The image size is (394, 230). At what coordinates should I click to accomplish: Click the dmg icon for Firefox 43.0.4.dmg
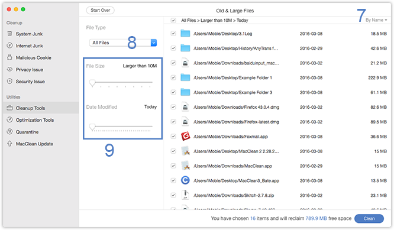[x=185, y=107]
